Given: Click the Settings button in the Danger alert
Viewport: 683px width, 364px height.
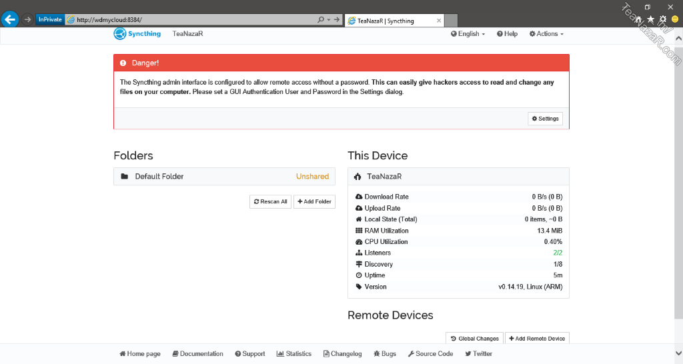Looking at the screenshot, I should point(545,119).
